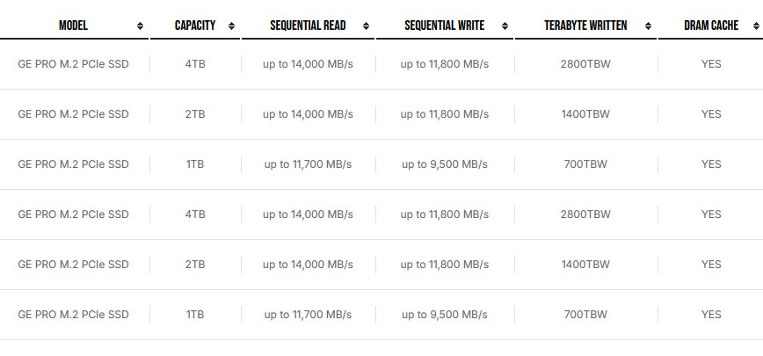Click DRAM Cache sort arrows
The width and height of the screenshot is (763, 356).
(757, 26)
